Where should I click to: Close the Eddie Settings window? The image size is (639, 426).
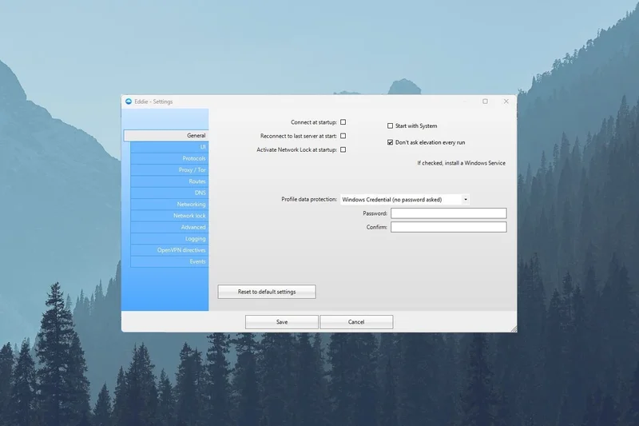pos(506,101)
